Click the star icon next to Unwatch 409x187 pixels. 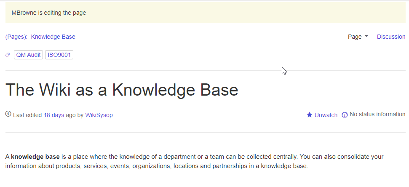[309, 115]
